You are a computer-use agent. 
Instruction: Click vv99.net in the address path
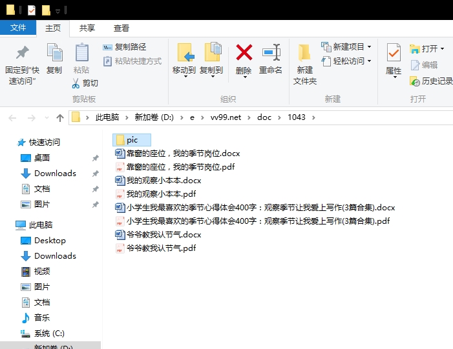[x=226, y=117]
